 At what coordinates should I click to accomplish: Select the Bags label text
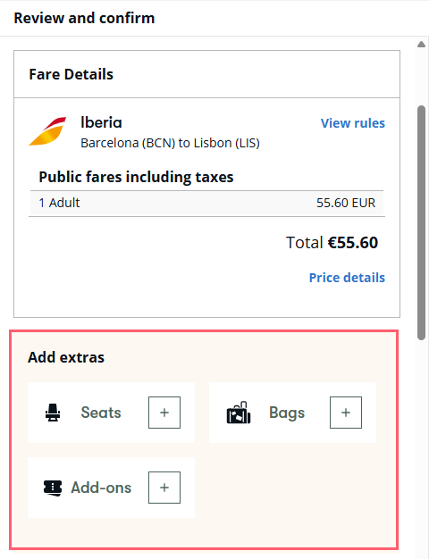click(287, 413)
